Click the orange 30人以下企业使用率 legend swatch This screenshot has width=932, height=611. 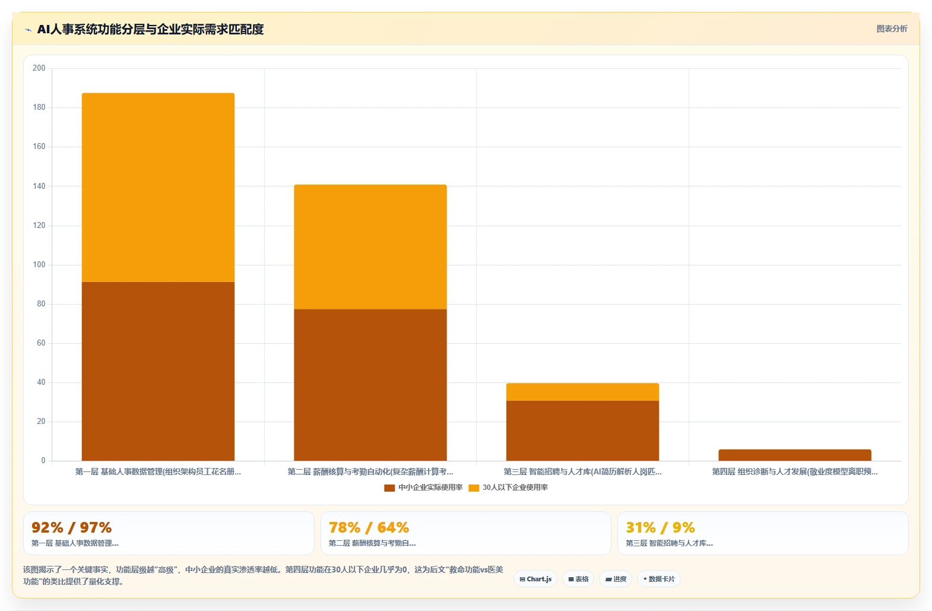pyautogui.click(x=474, y=488)
